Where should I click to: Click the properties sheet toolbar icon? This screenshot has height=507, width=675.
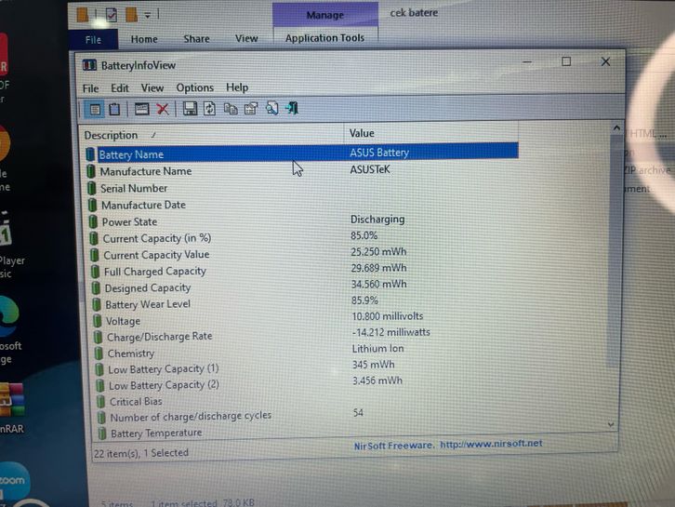250,109
